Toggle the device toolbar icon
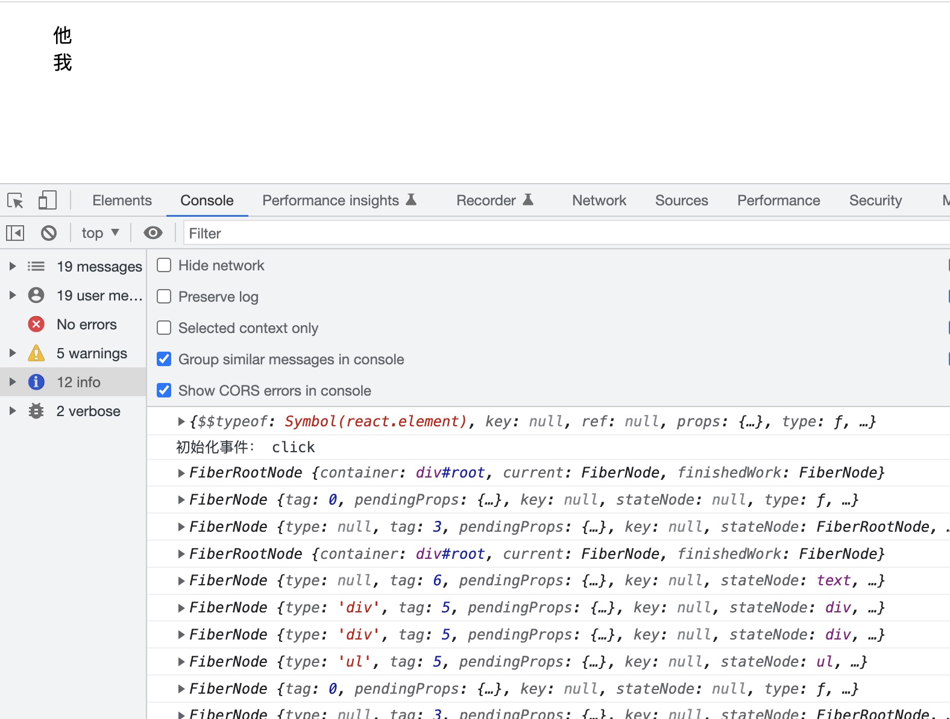The height and width of the screenshot is (719, 950). tap(47, 201)
